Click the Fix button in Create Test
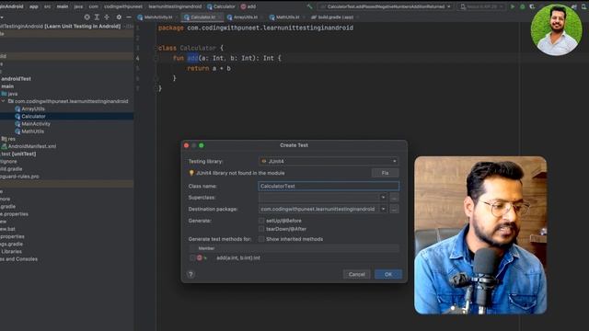589x331 pixels. (385, 173)
